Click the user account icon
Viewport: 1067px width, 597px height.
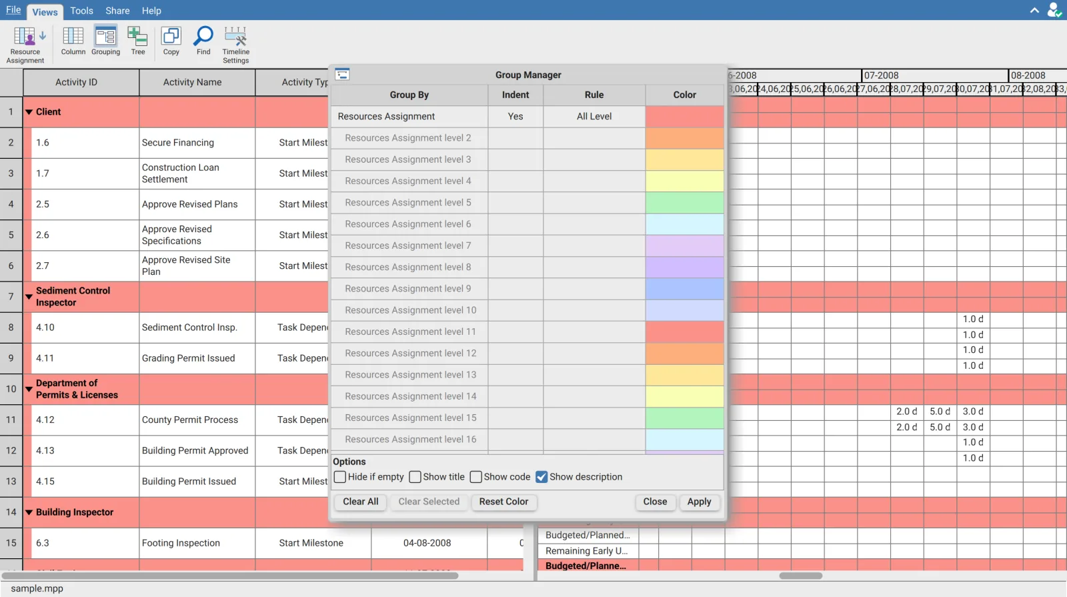point(1054,10)
